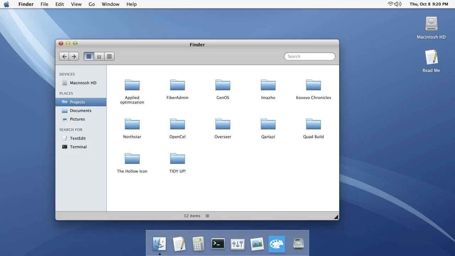Select TextEdit under Search For
The image size is (455, 256).
click(81, 138)
